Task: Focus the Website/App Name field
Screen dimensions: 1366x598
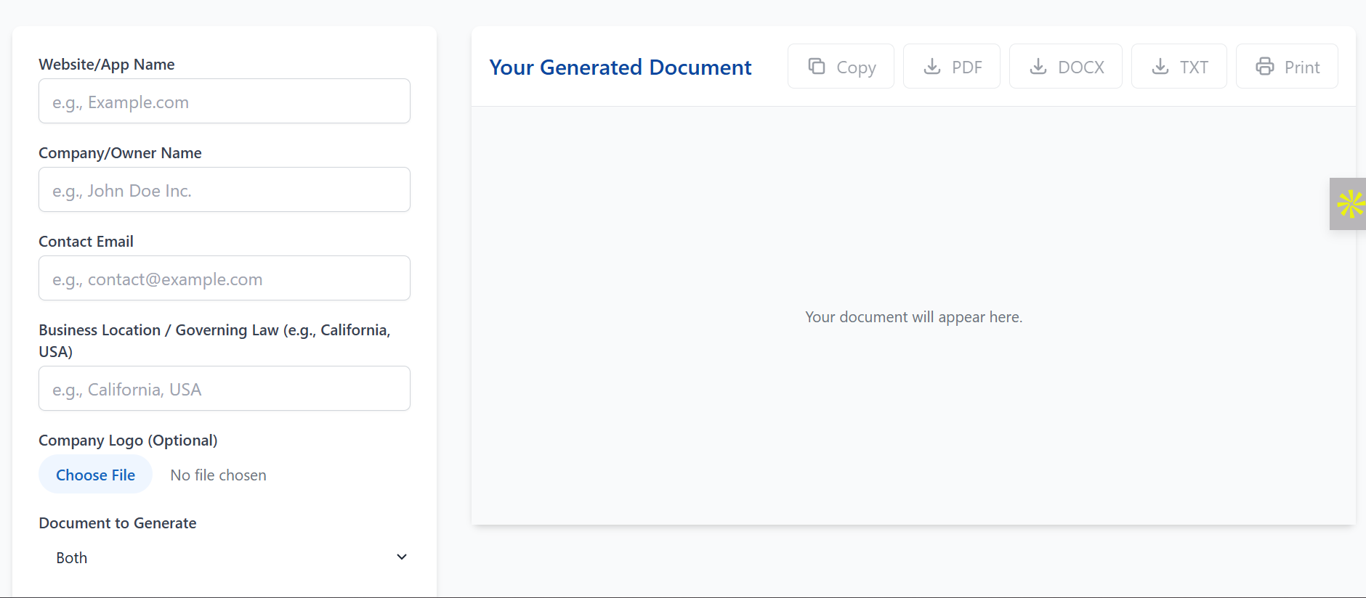Action: coord(225,102)
